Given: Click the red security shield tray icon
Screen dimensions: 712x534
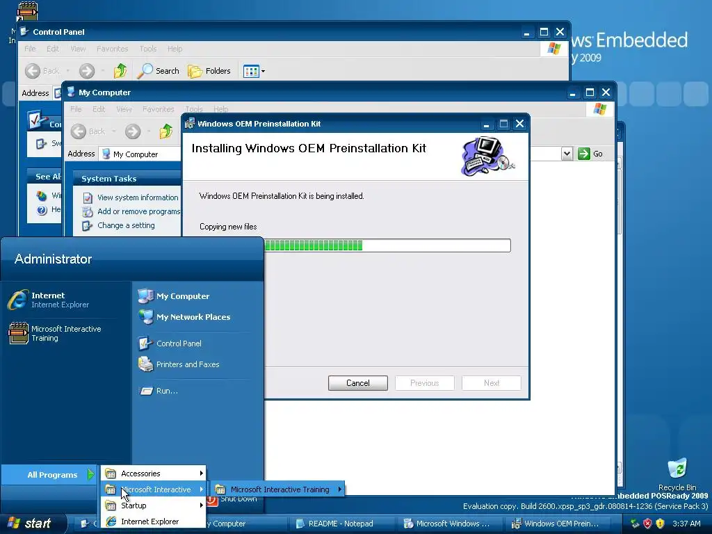Looking at the screenshot, I should 647,524.
